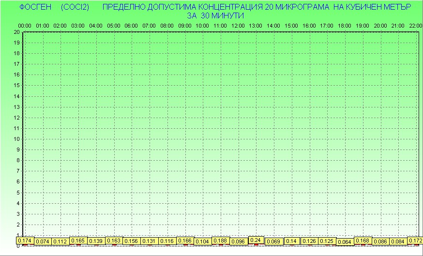Select the 06:00 time label
This screenshot has height=256, width=423.
131,25
